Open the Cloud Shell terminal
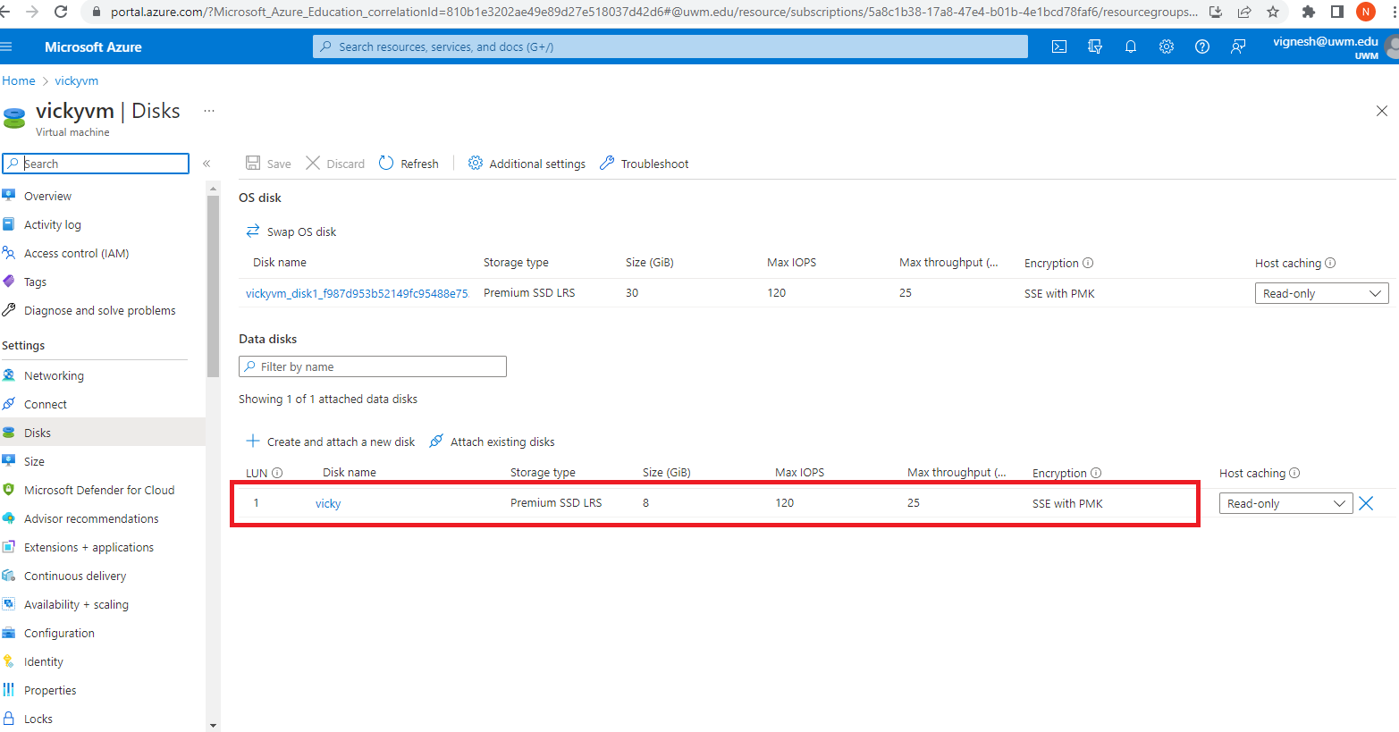Image resolution: width=1399 pixels, height=732 pixels. coord(1058,46)
